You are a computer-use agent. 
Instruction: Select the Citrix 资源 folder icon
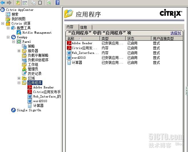coord(8,23)
